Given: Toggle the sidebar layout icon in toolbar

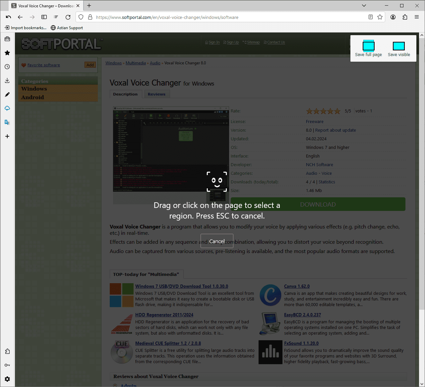Looking at the screenshot, I should 44,17.
